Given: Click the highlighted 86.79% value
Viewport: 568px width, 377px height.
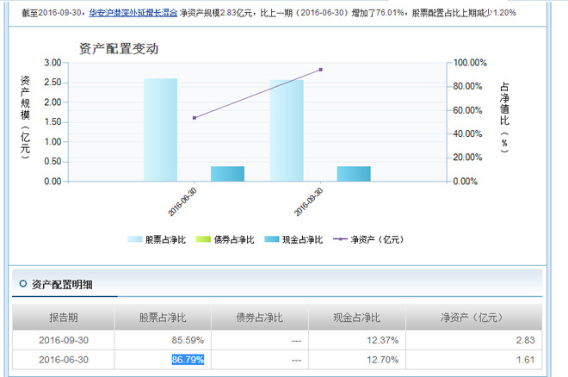Looking at the screenshot, I should pyautogui.click(x=188, y=360).
